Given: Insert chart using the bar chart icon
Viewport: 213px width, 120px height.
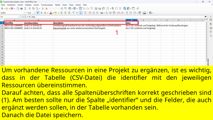Looking at the screenshot, I should click(100, 9).
